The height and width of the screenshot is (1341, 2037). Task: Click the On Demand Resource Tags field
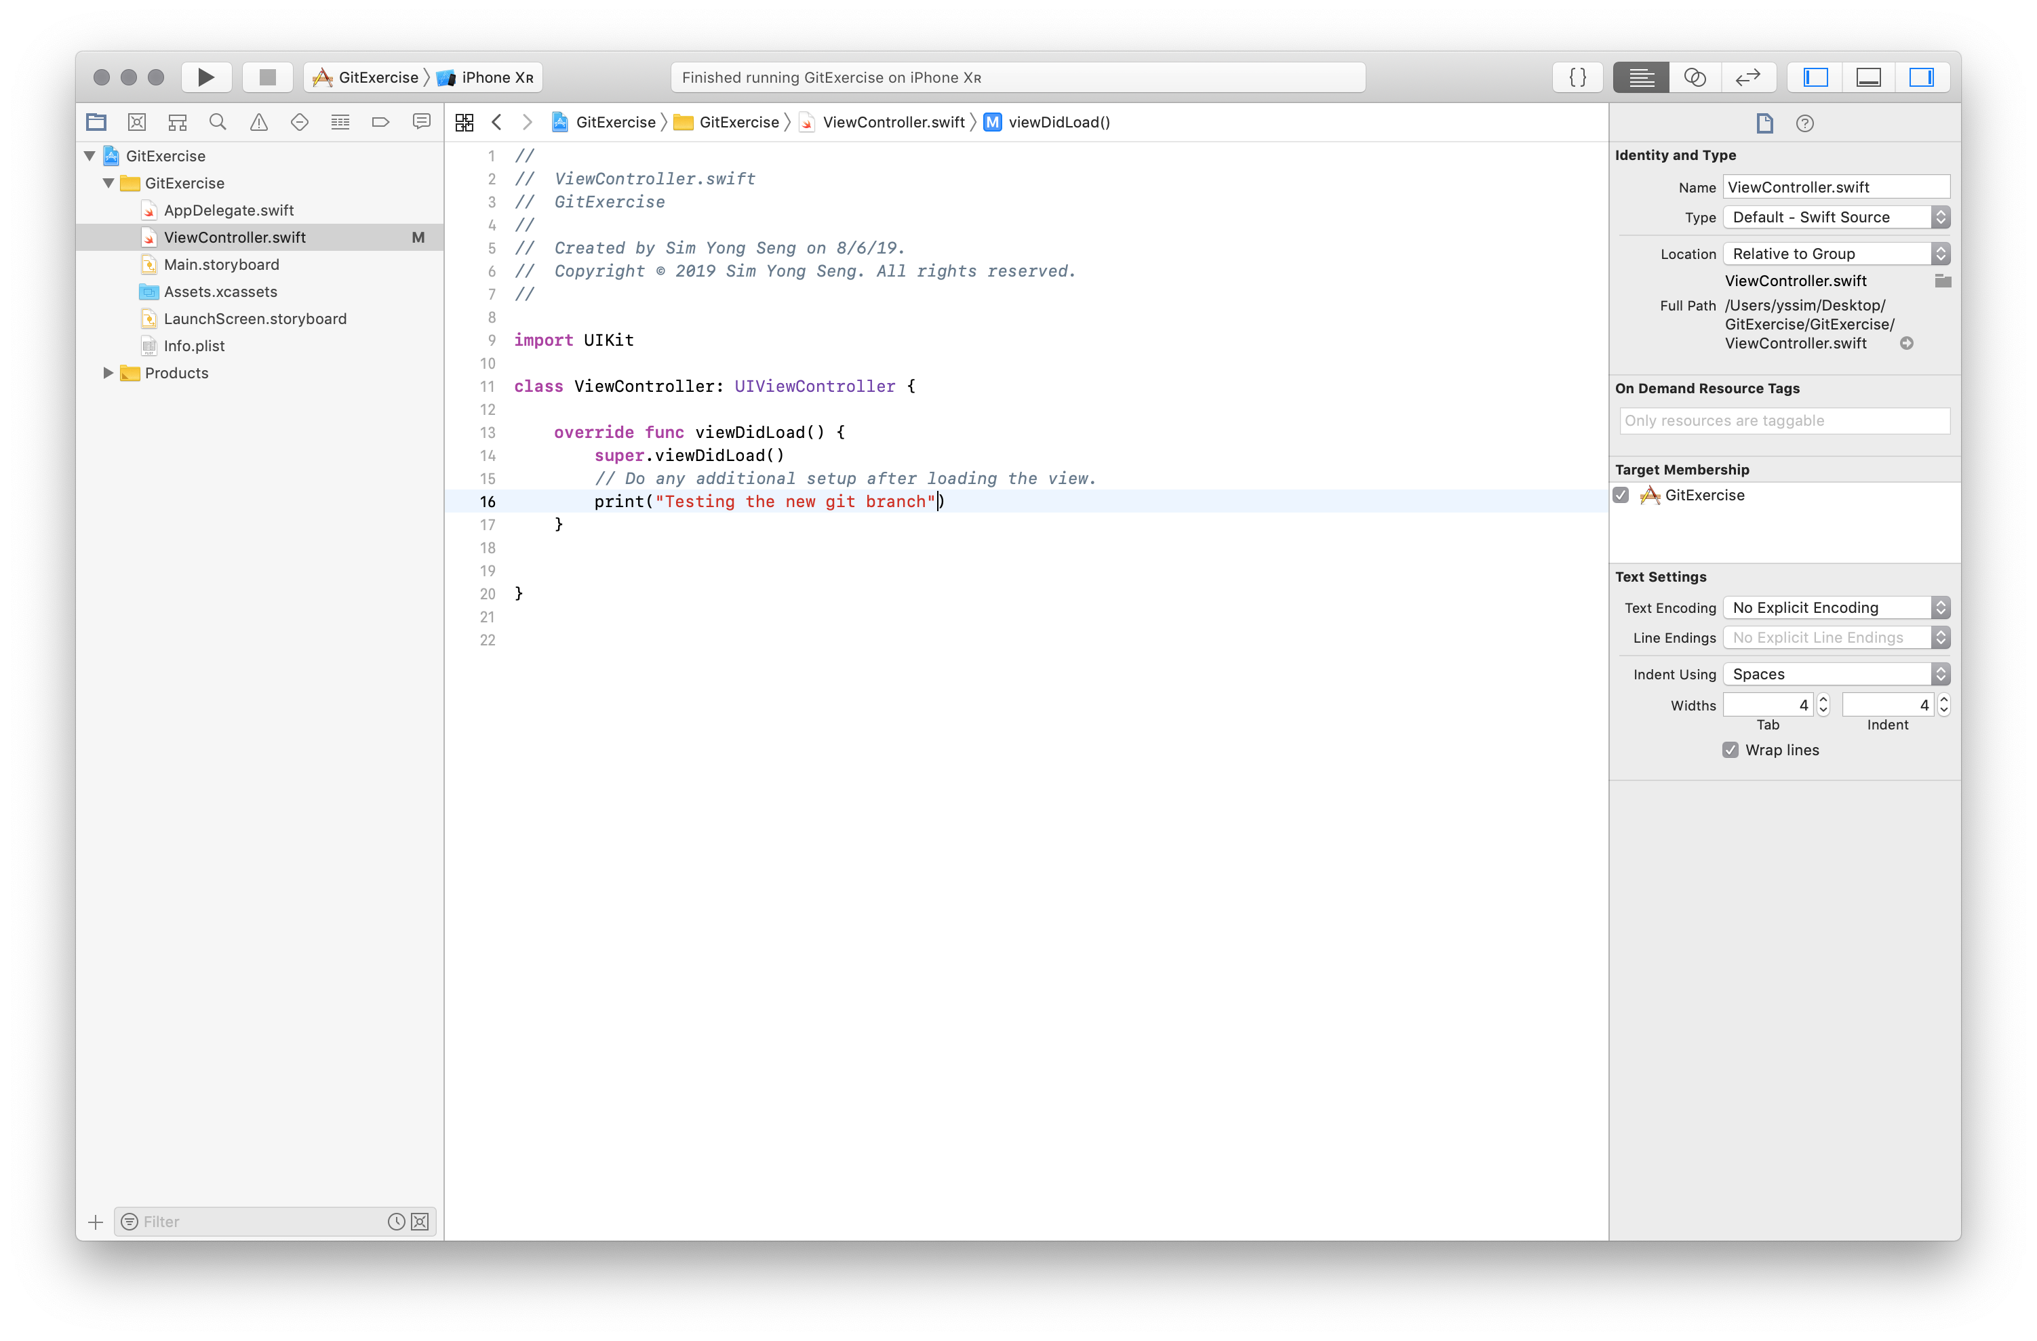pos(1785,420)
